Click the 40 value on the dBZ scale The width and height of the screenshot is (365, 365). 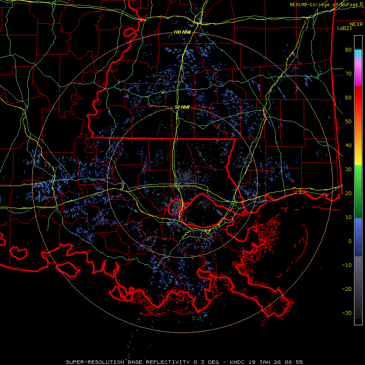(x=348, y=146)
